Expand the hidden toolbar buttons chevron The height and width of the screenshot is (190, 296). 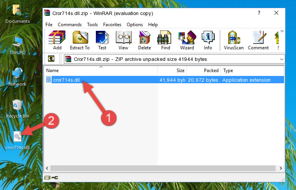click(x=282, y=31)
